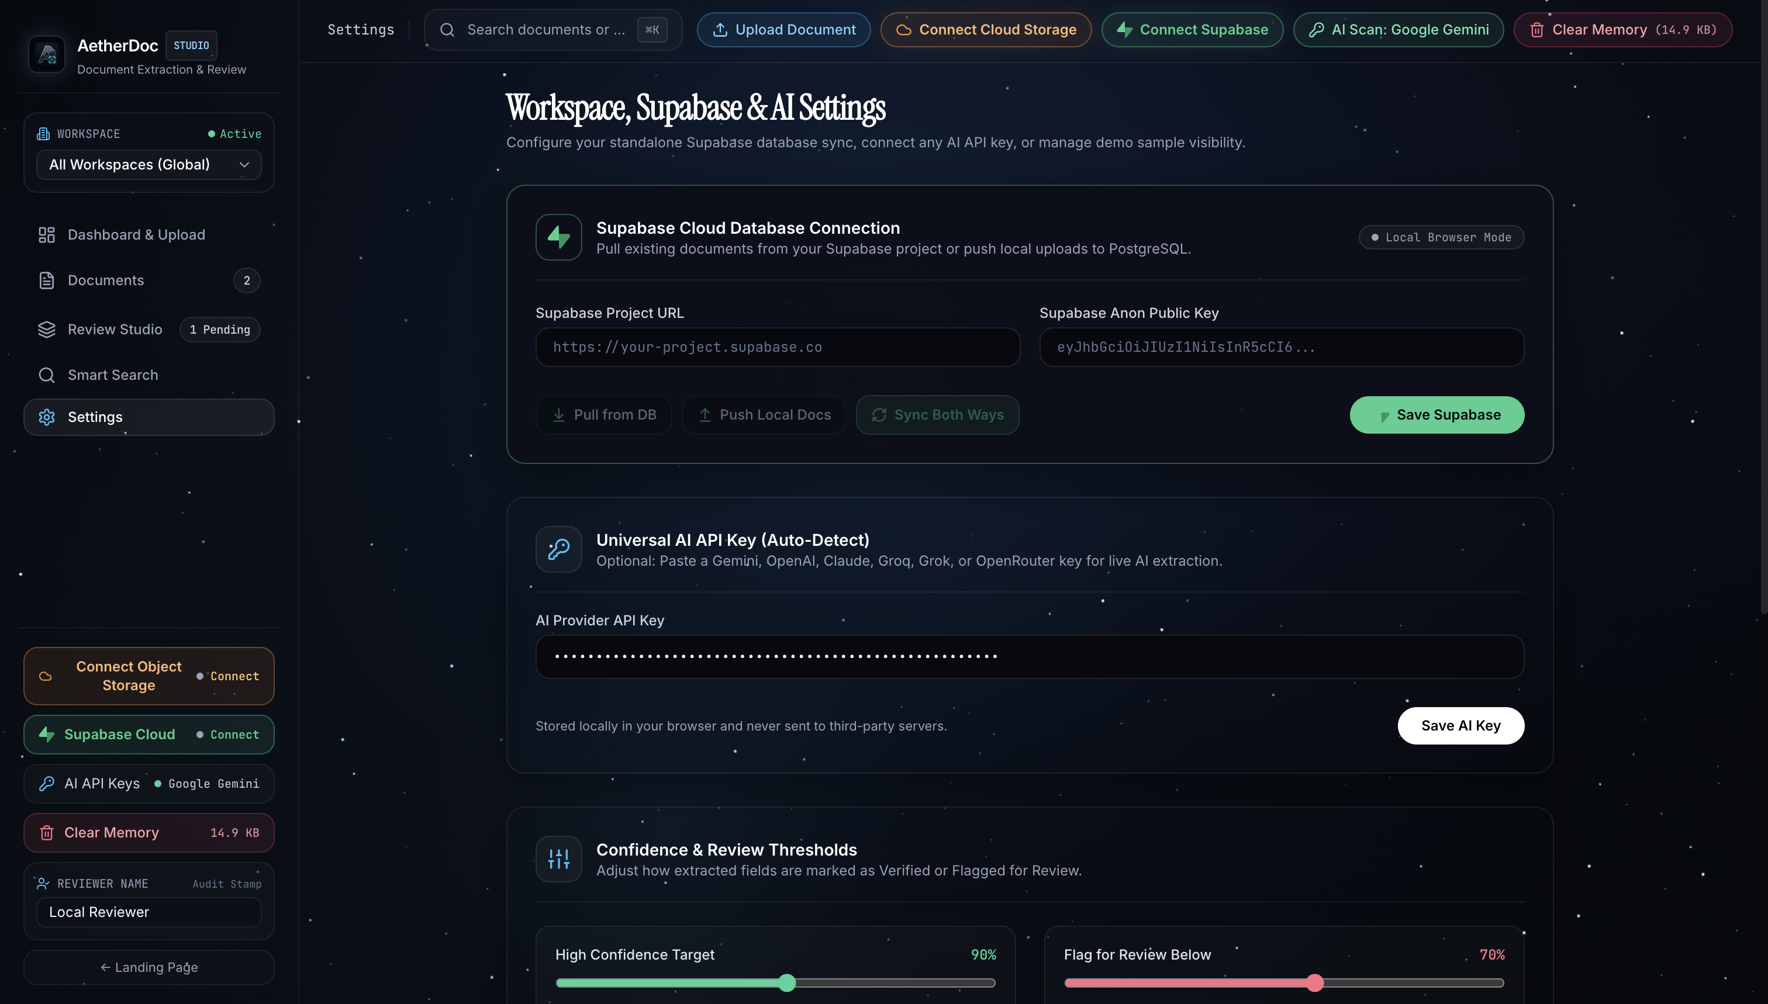Click the key icon in the Universal AI API Key card
Image resolution: width=1768 pixels, height=1004 pixels.
point(559,549)
